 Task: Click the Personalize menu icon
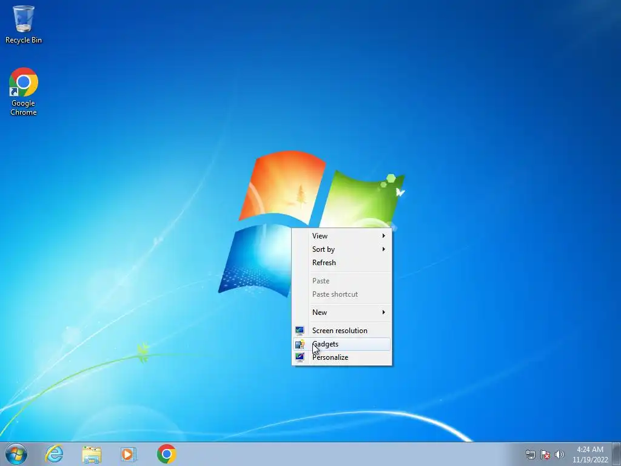pos(300,357)
